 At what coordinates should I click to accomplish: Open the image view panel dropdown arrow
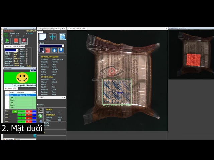click(x=164, y=29)
